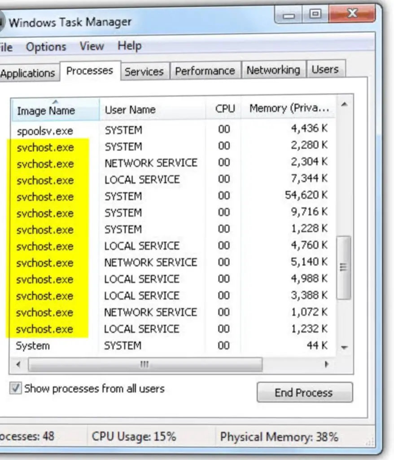394x460 pixels.
Task: Click the Windows Task Manager title
Action: pyautogui.click(x=70, y=22)
